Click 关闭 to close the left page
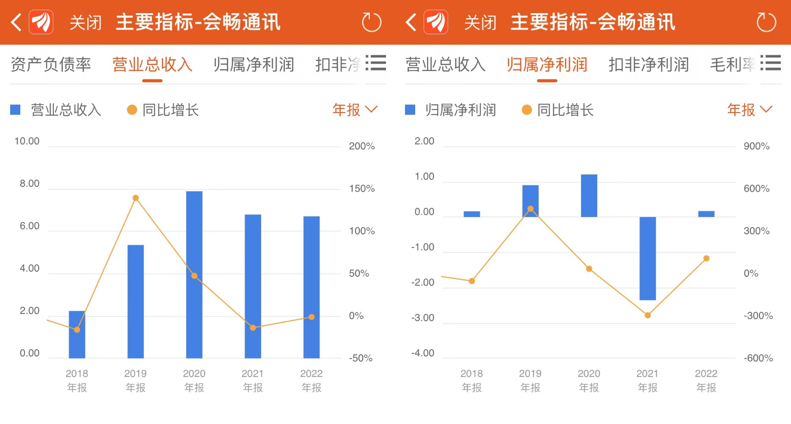Screen dimensions: 791x424 click(85, 23)
